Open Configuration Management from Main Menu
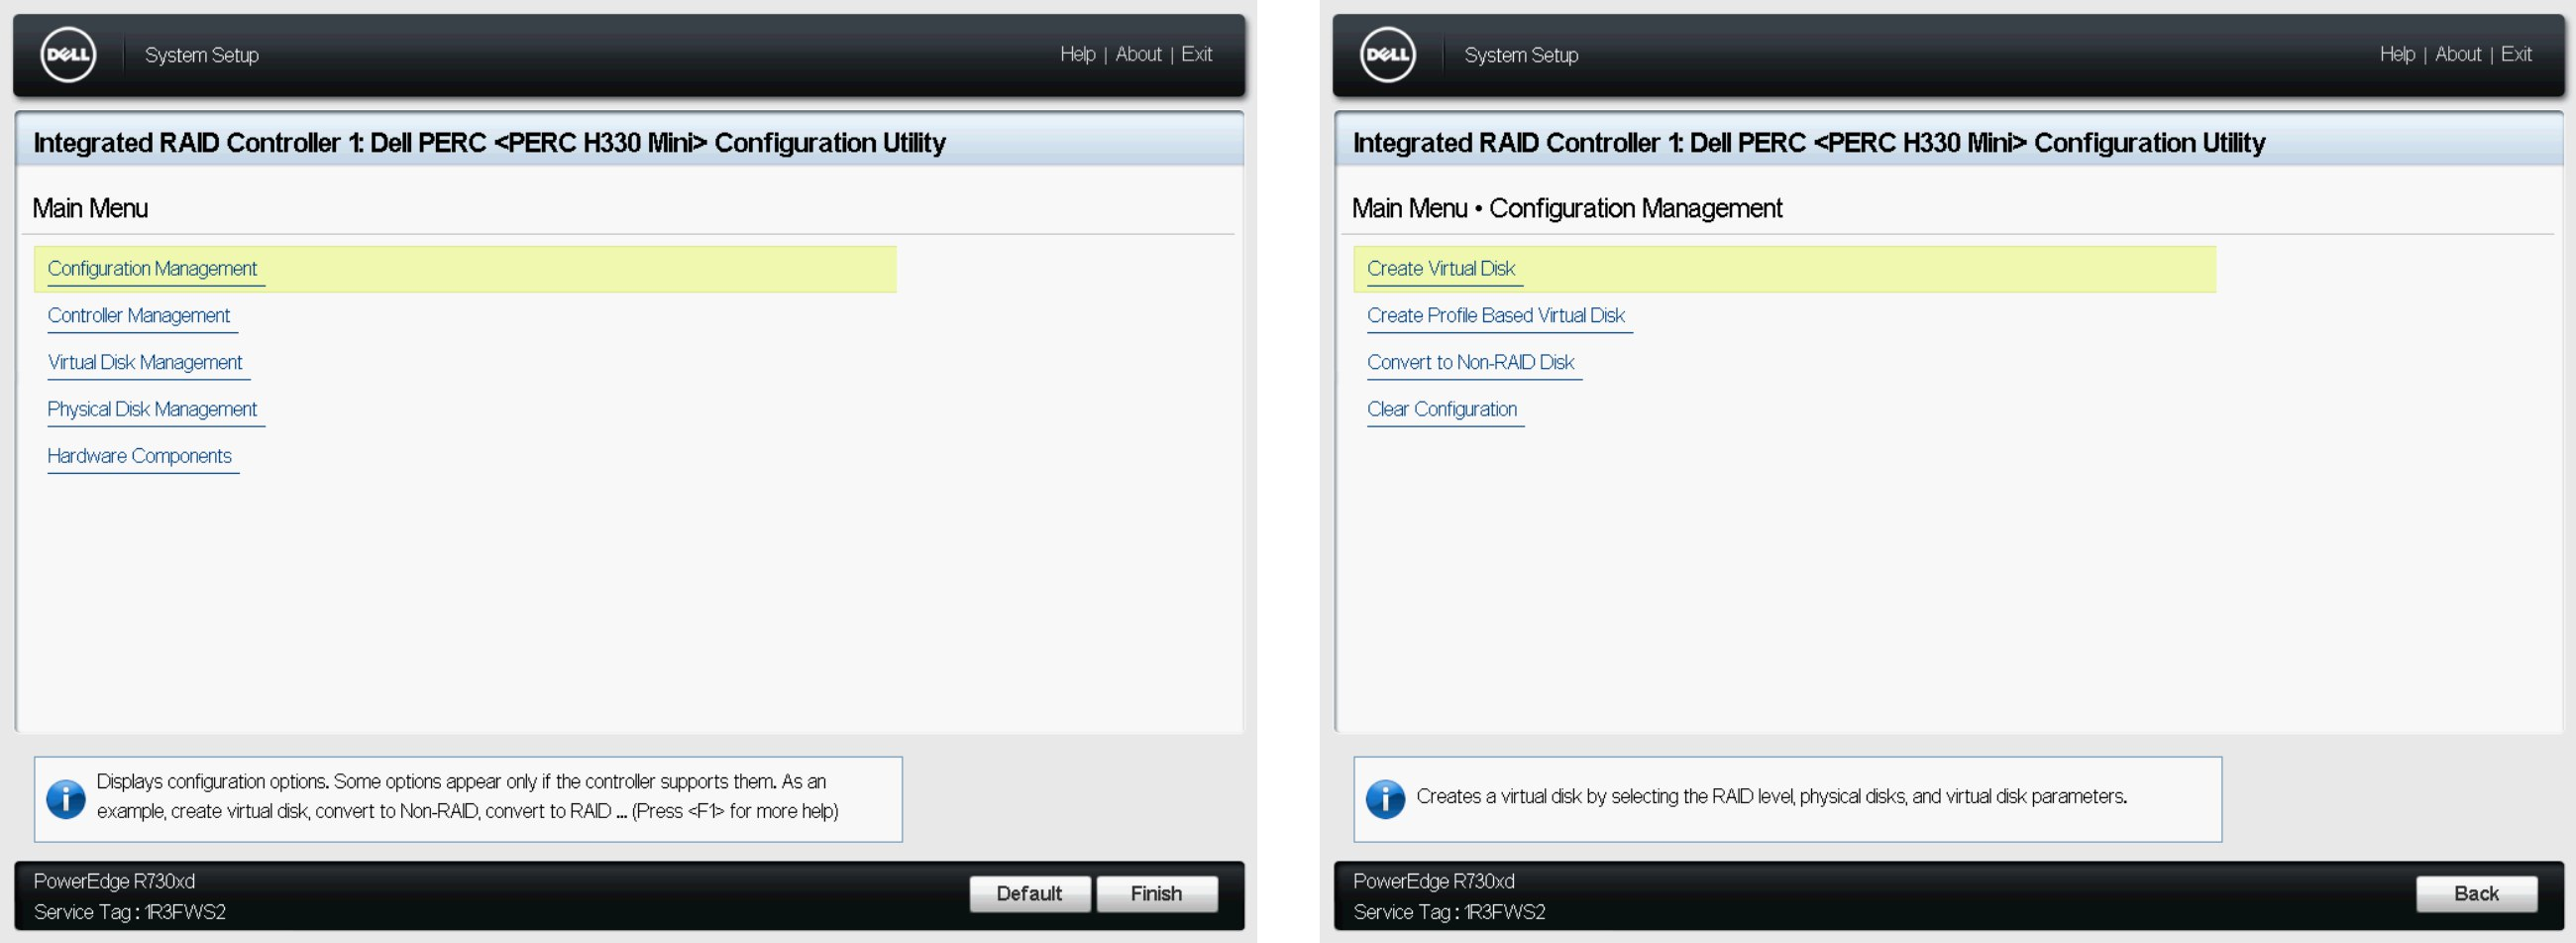This screenshot has width=2576, height=943. pyautogui.click(x=152, y=269)
